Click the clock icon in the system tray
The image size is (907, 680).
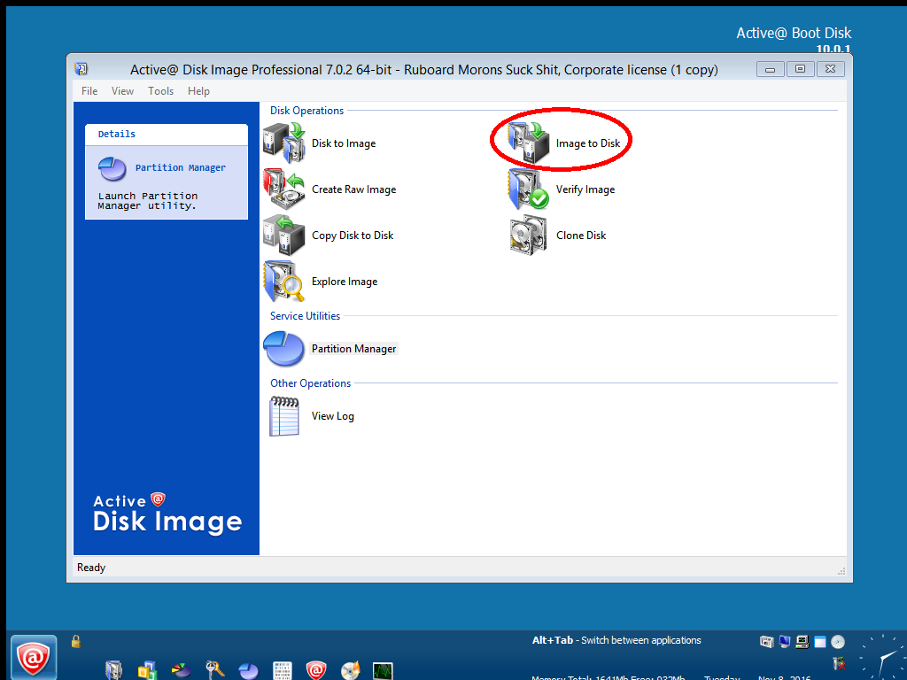pos(838,641)
